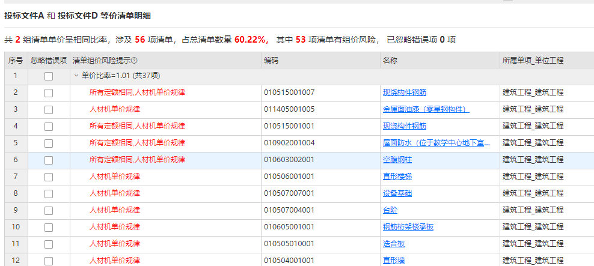Open 现浇构件钢筋 link with code 010515001001
This screenshot has width=594, height=266.
pyautogui.click(x=405, y=126)
